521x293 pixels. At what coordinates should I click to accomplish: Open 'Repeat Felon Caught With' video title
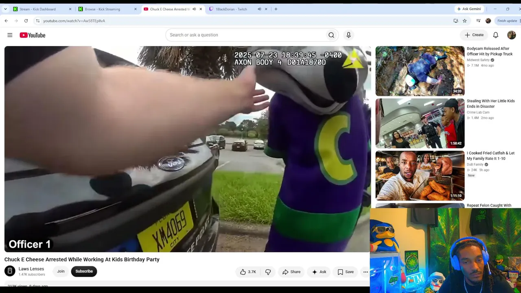[489, 206]
